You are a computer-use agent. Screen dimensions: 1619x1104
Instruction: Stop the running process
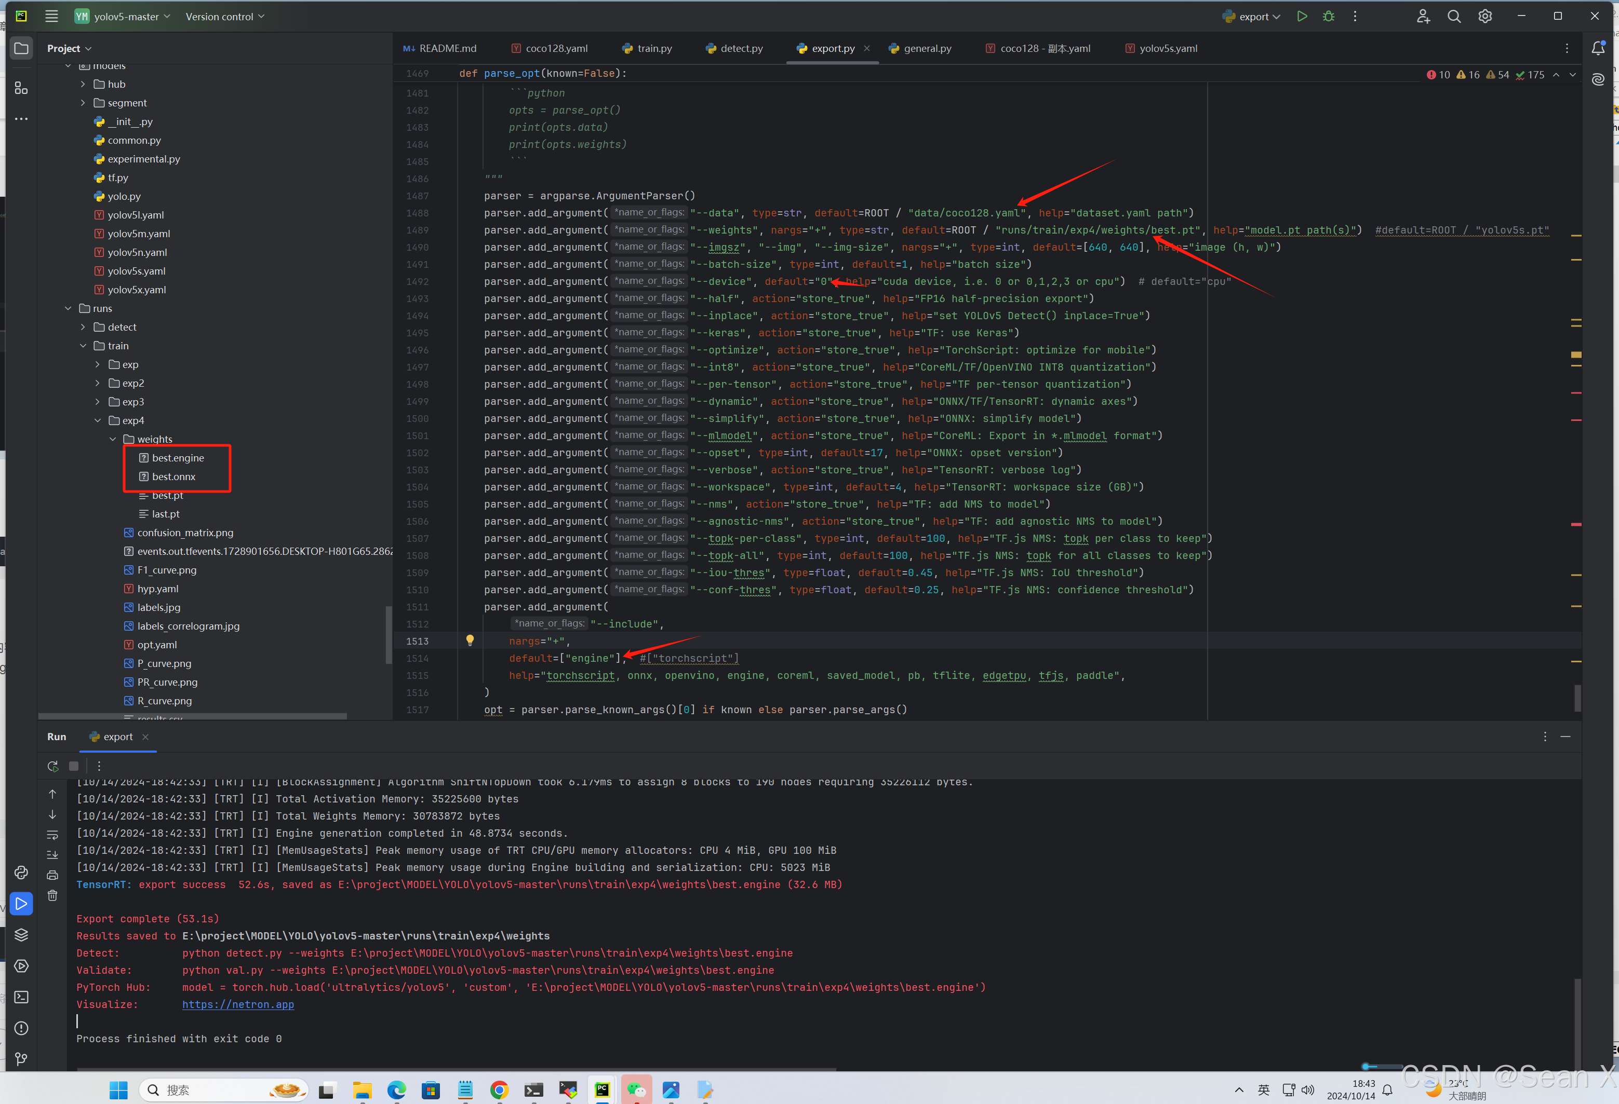click(x=74, y=766)
